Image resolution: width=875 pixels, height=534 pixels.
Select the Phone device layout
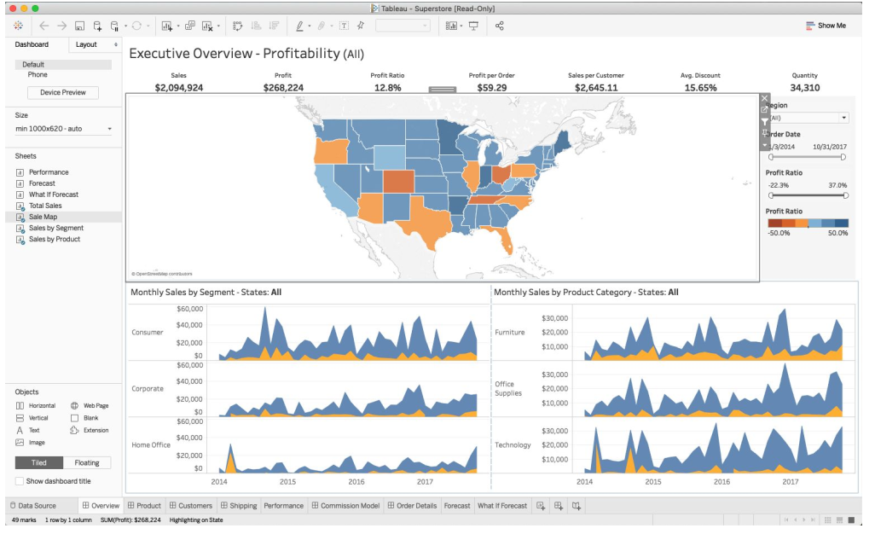[x=38, y=75]
